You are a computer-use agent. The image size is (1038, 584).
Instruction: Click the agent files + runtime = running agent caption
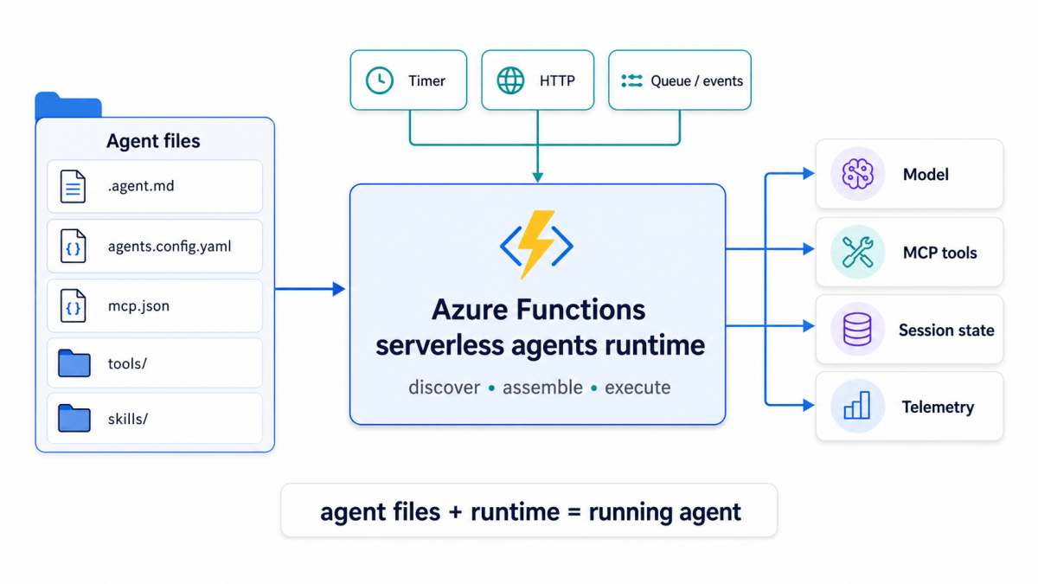(530, 511)
